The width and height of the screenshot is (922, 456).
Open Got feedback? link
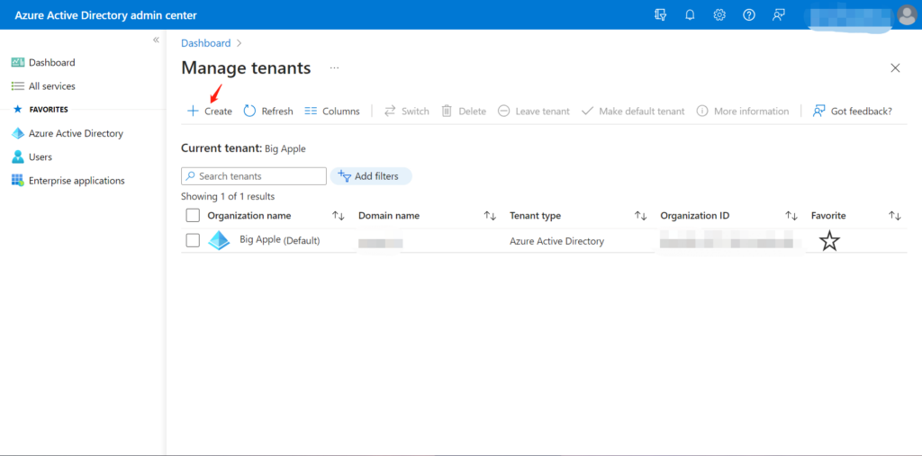(852, 111)
